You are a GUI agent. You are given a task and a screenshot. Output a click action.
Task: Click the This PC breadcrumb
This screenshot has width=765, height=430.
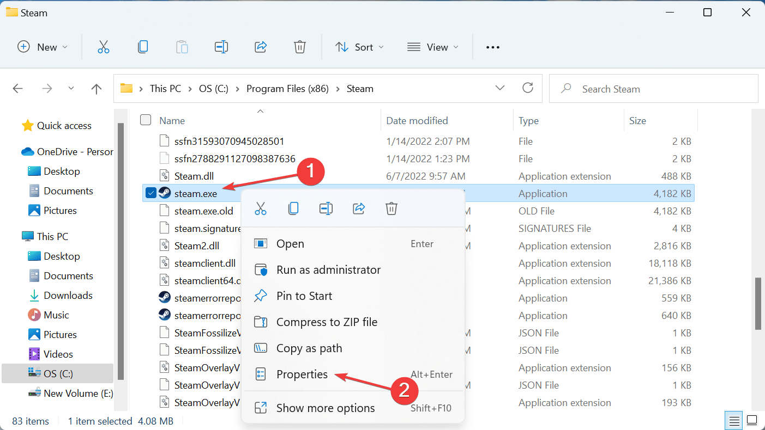tap(165, 89)
